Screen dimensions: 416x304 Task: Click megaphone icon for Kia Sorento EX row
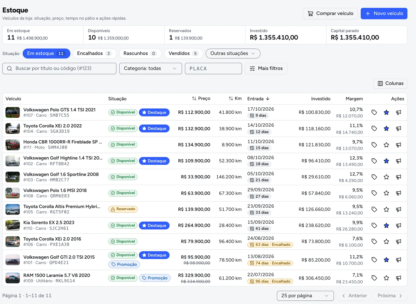click(x=399, y=225)
